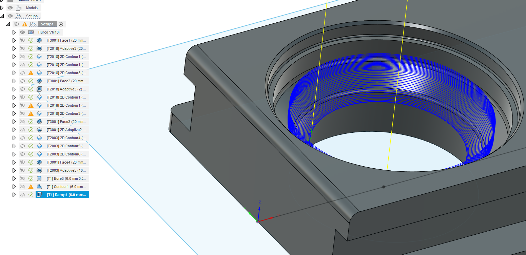Click the Ramp1 strategy icon
Image resolution: width=526 pixels, height=255 pixels.
tap(39, 195)
